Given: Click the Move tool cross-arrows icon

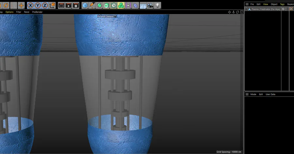Looking at the screenshot, I should pos(21,6).
